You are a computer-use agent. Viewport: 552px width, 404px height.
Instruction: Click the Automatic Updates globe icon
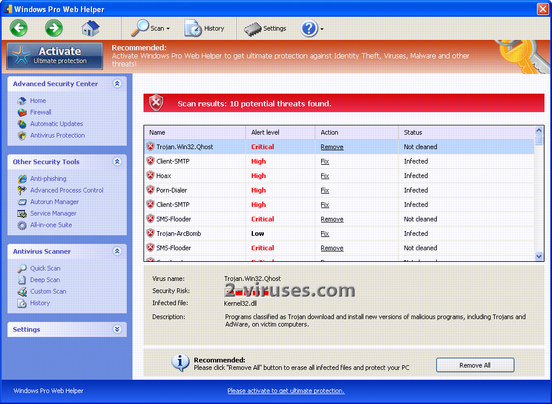[x=22, y=124]
